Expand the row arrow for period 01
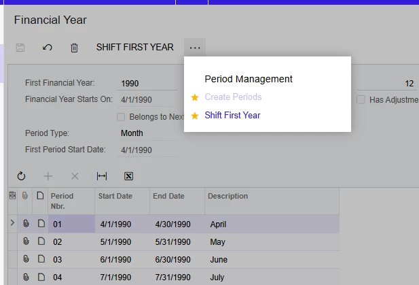The image size is (419, 285). (x=12, y=223)
